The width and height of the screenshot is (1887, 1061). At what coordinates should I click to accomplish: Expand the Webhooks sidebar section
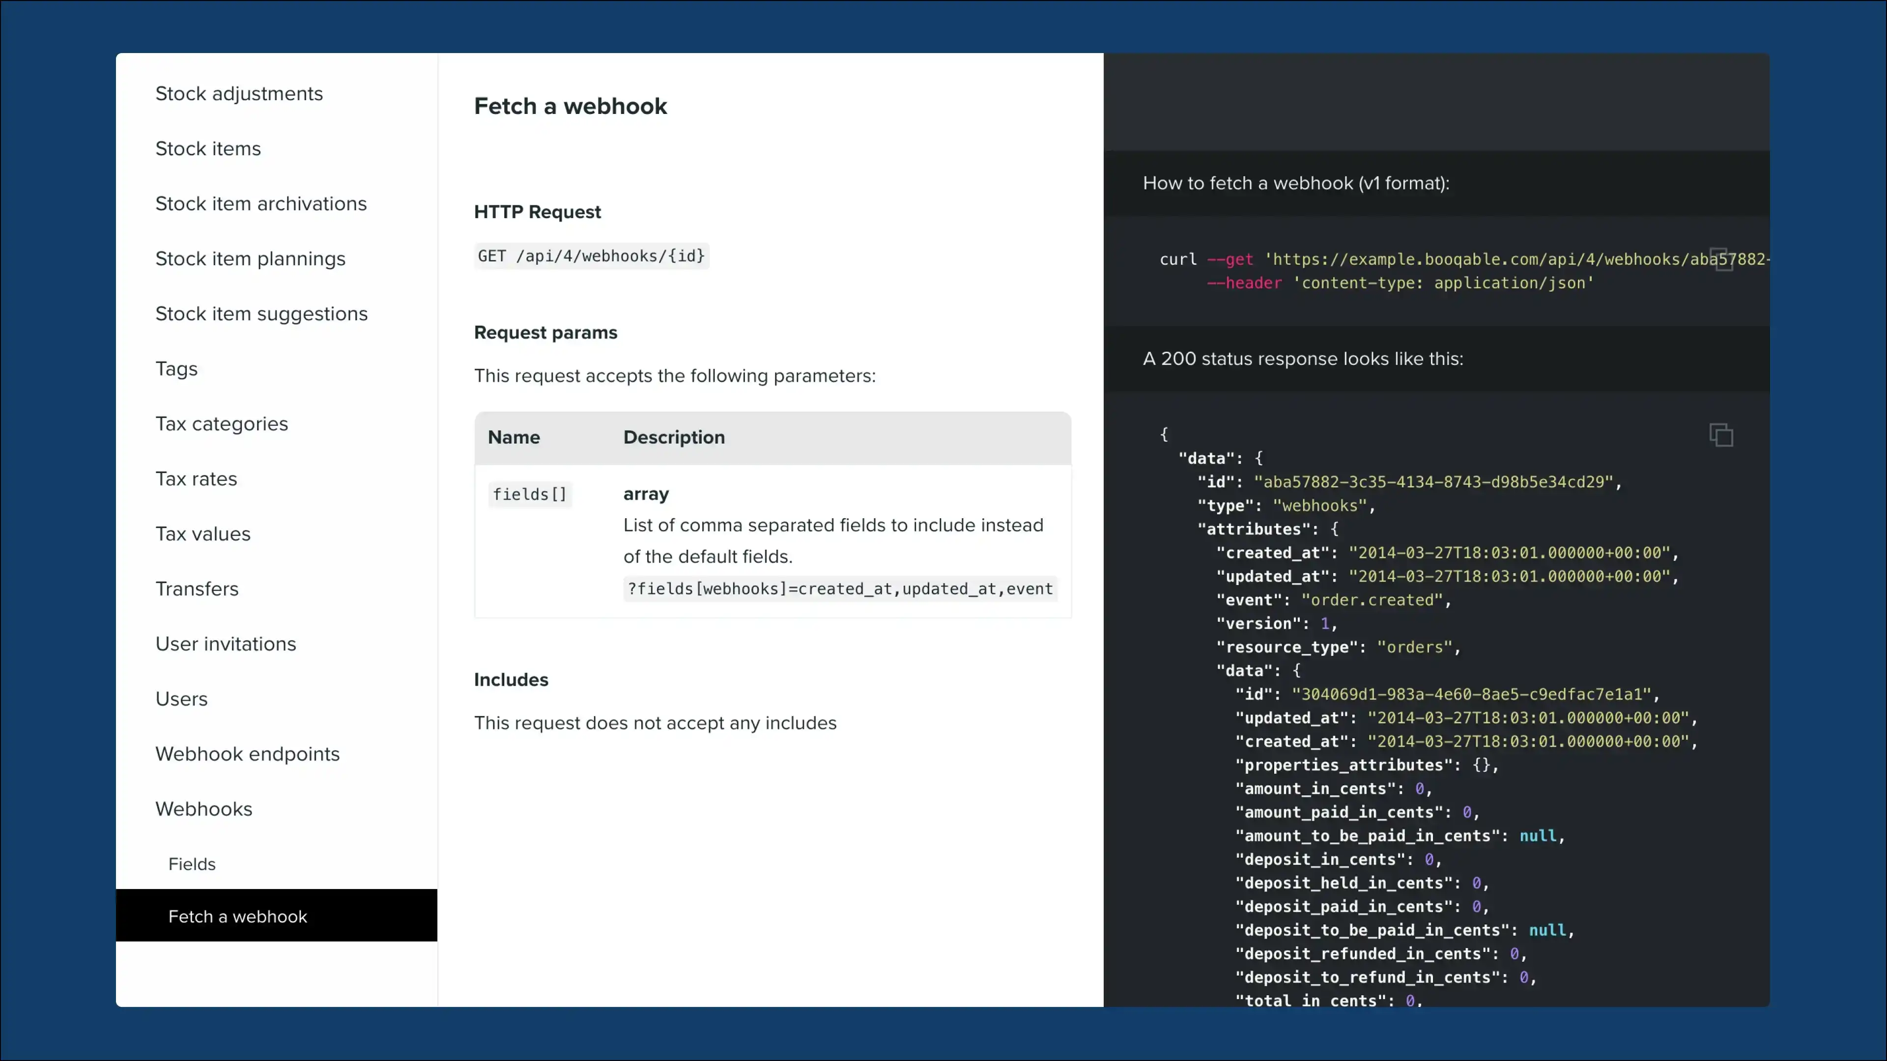click(204, 809)
